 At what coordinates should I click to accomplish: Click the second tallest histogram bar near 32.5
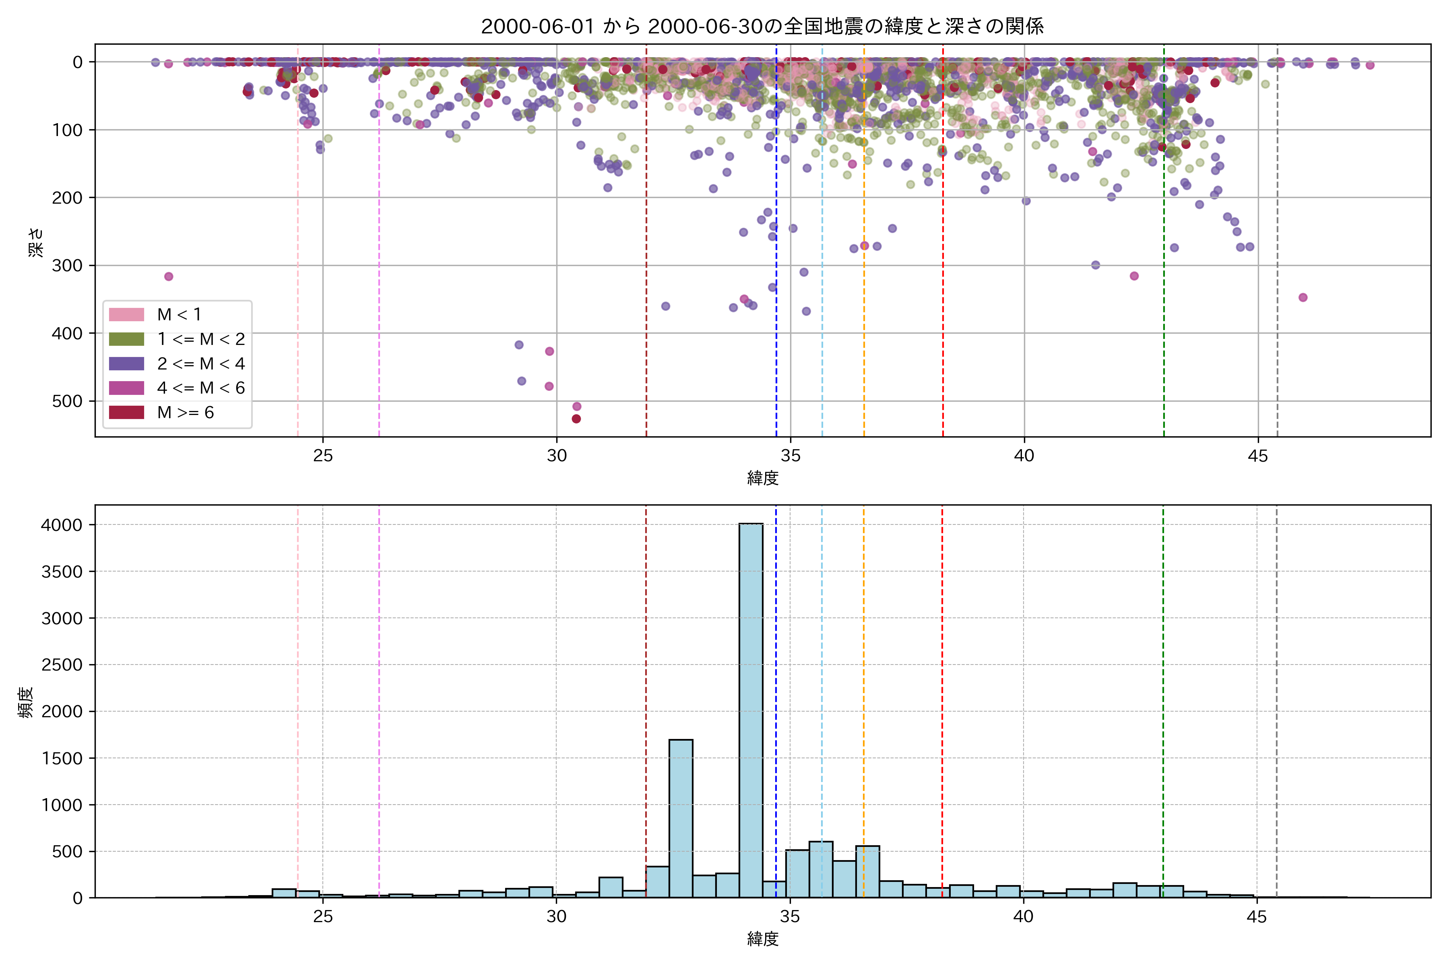[x=681, y=819]
